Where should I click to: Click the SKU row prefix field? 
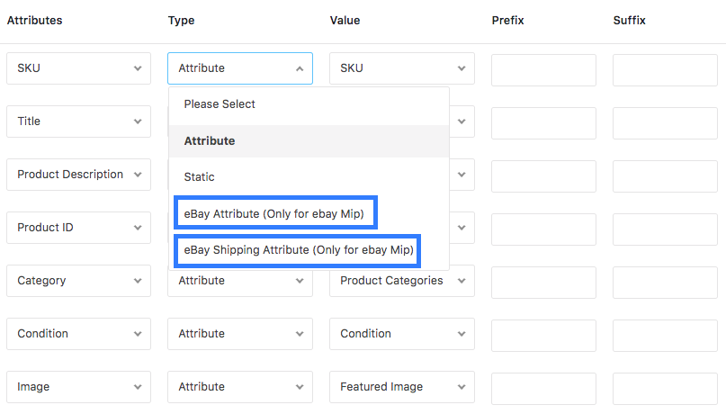tap(543, 70)
